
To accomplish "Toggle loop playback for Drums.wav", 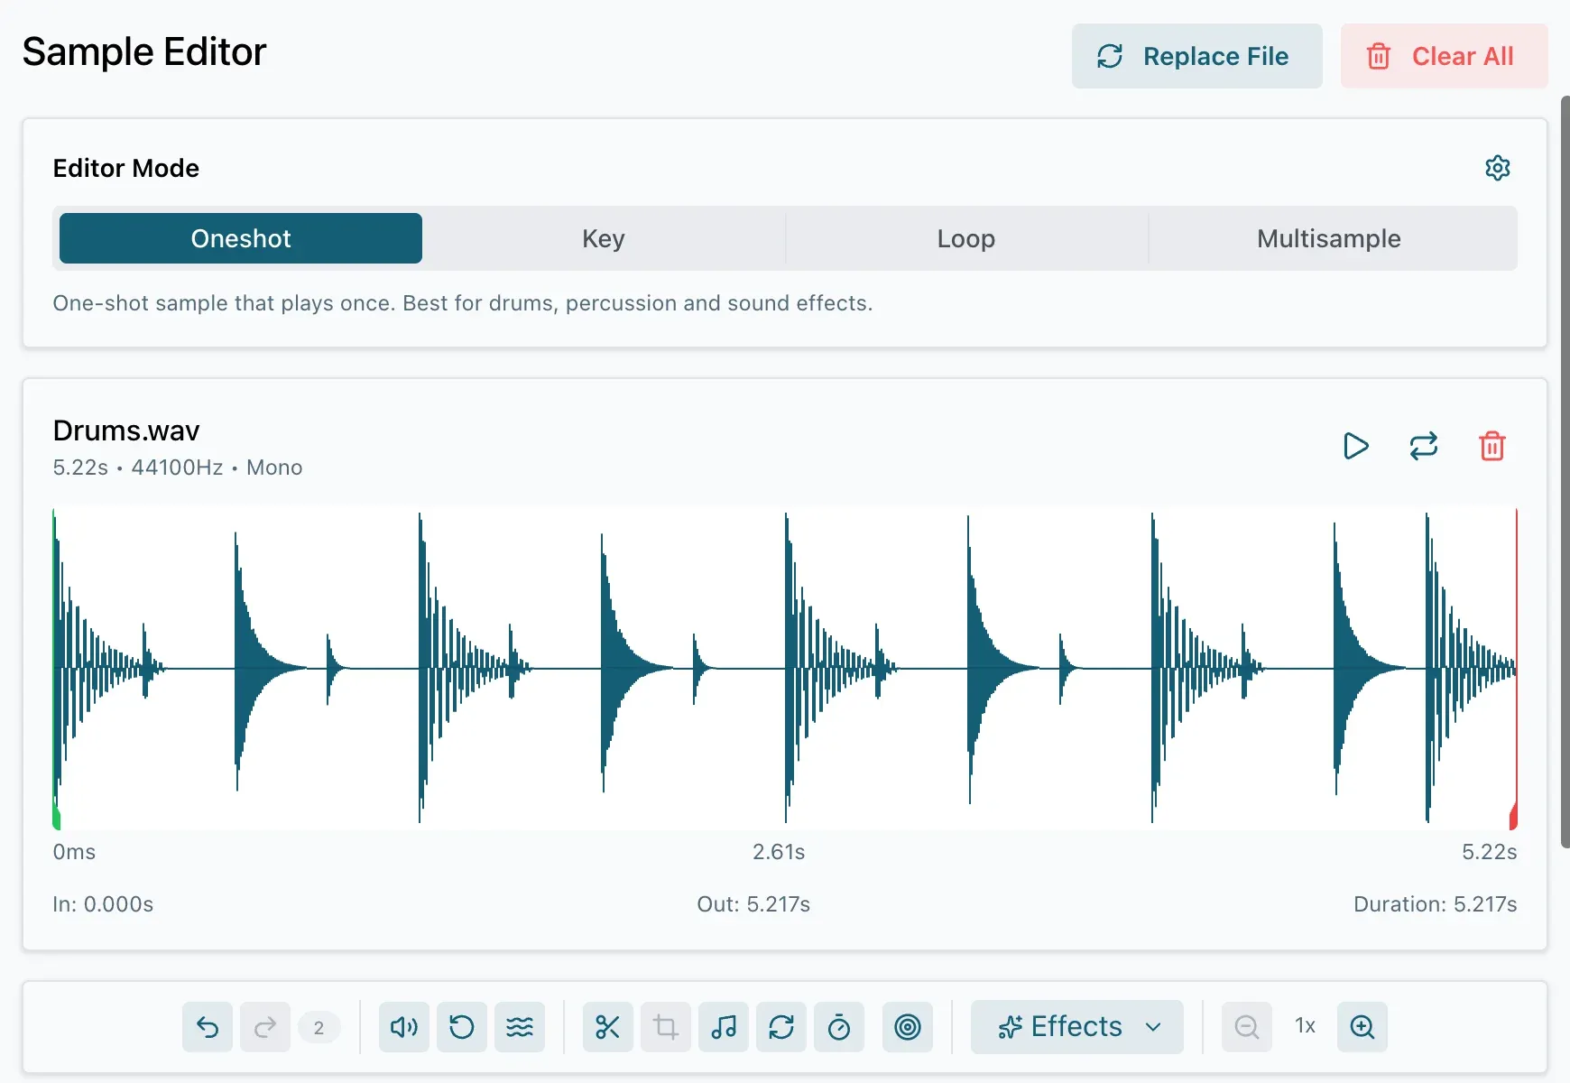I will pos(1424,446).
